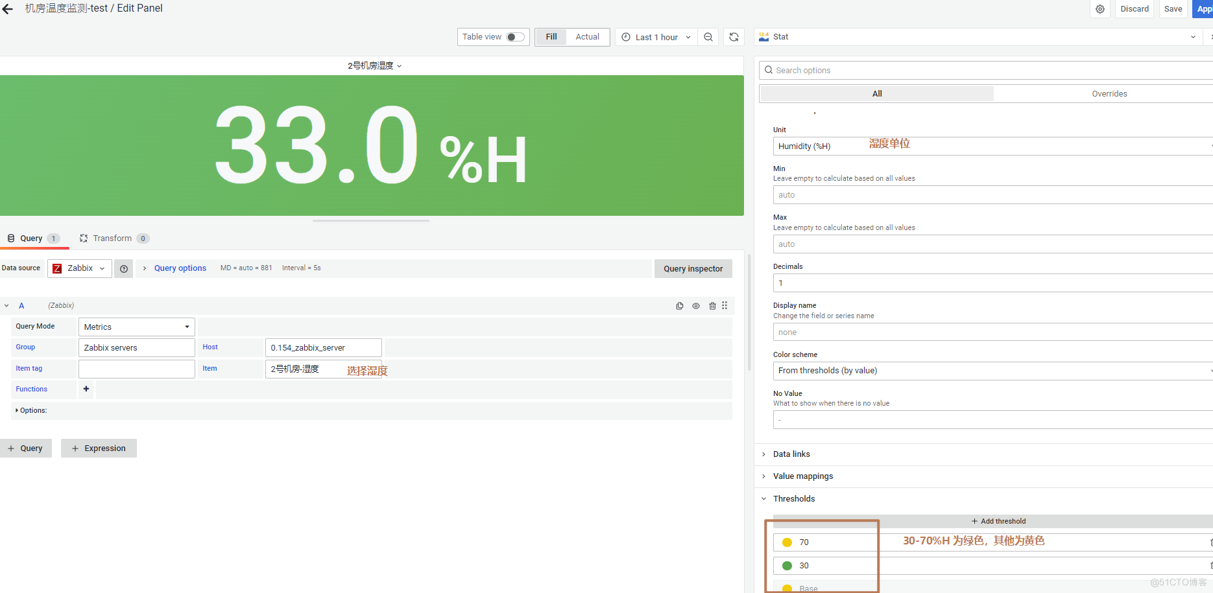Click the empty Item tag field
The image size is (1213, 593).
137,369
